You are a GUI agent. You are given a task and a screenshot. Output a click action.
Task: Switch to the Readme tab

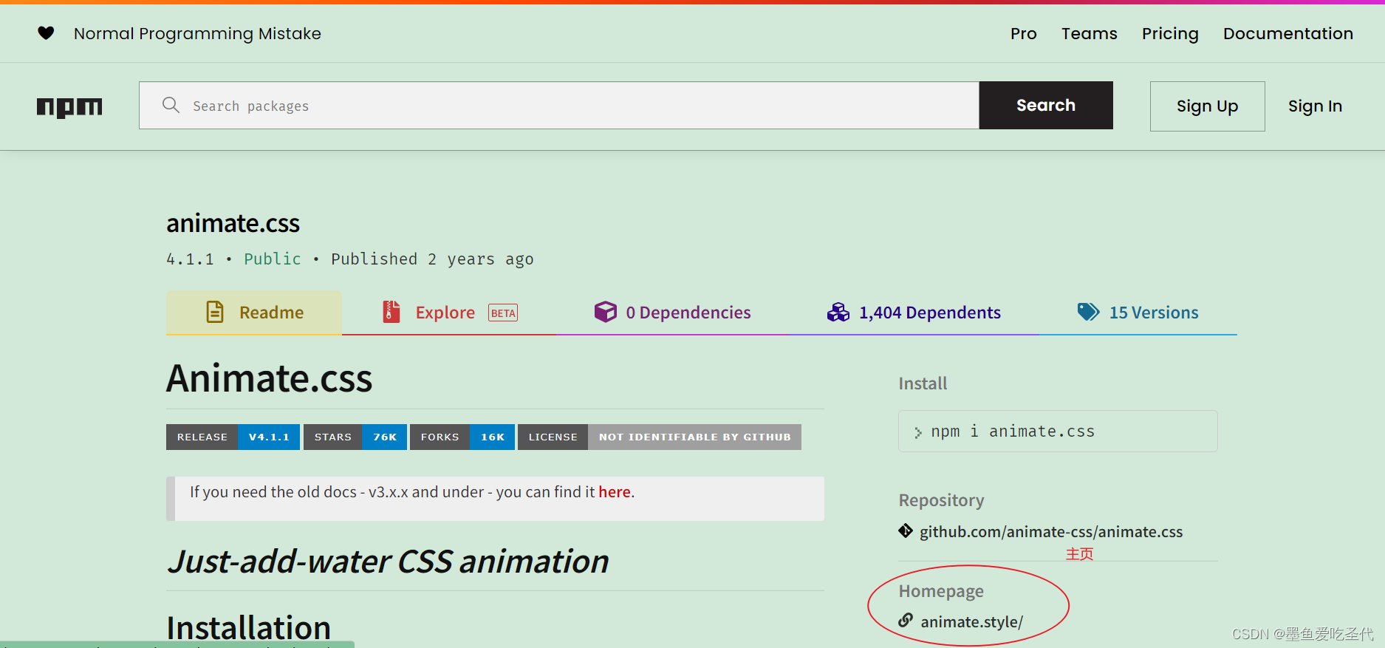pos(254,313)
